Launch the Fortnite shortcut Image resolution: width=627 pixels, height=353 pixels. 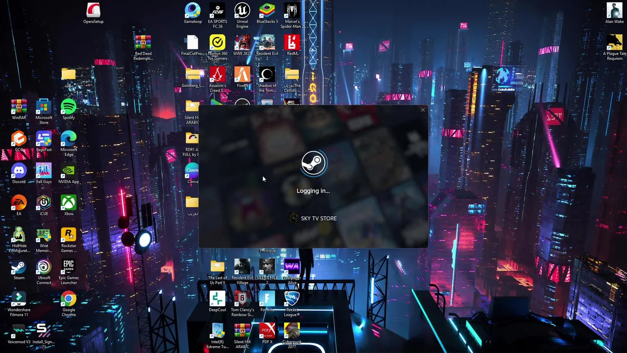[267, 301]
